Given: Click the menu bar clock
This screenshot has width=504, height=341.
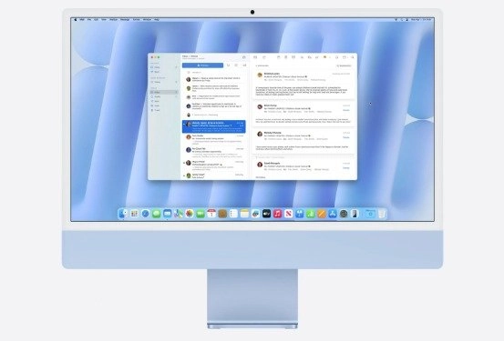Looking at the screenshot, I should click(x=421, y=20).
